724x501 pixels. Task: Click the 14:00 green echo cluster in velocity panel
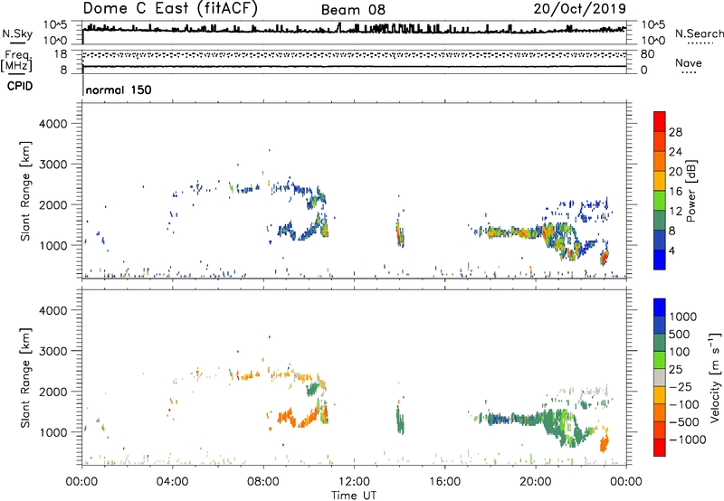(x=400, y=420)
